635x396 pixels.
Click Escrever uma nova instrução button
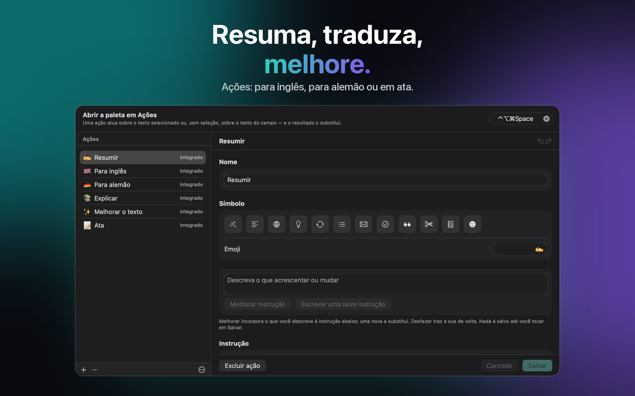coord(343,304)
